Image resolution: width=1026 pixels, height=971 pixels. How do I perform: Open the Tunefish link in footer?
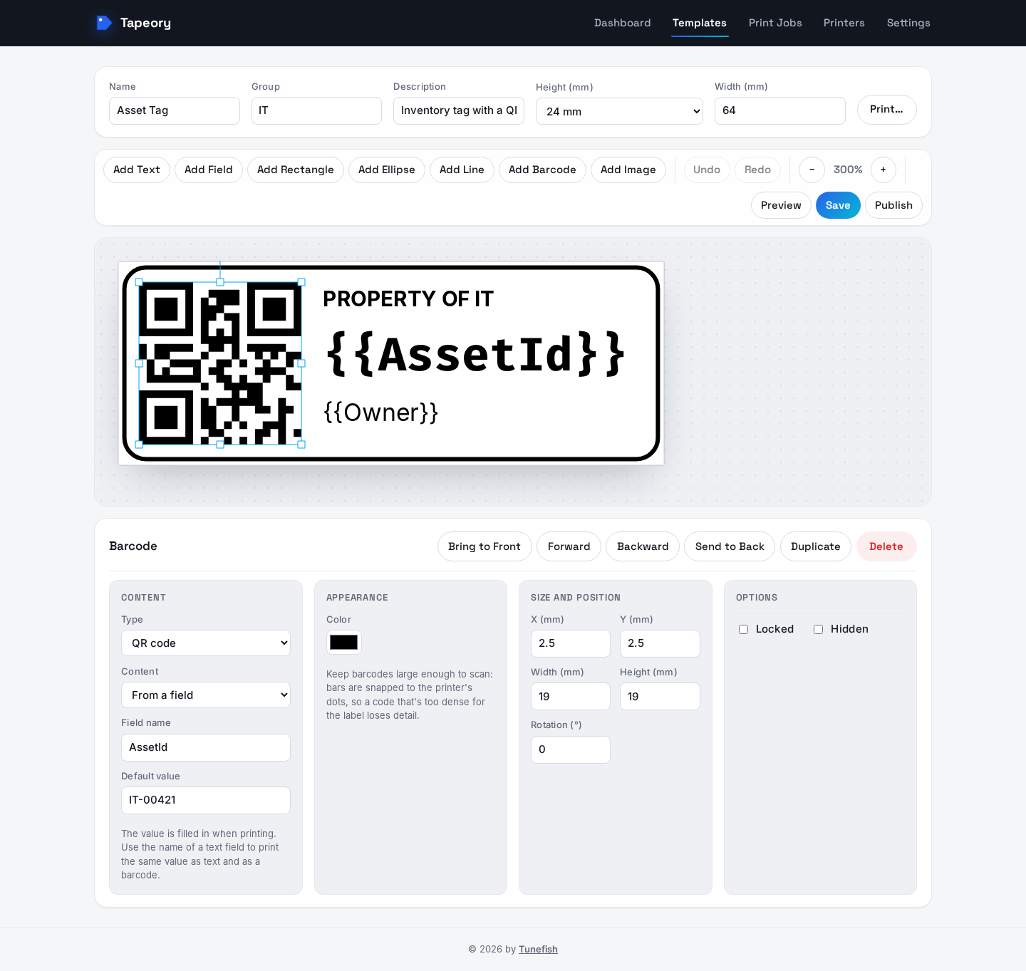(x=538, y=949)
